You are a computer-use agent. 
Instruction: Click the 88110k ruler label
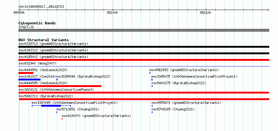click(x=206, y=12)
